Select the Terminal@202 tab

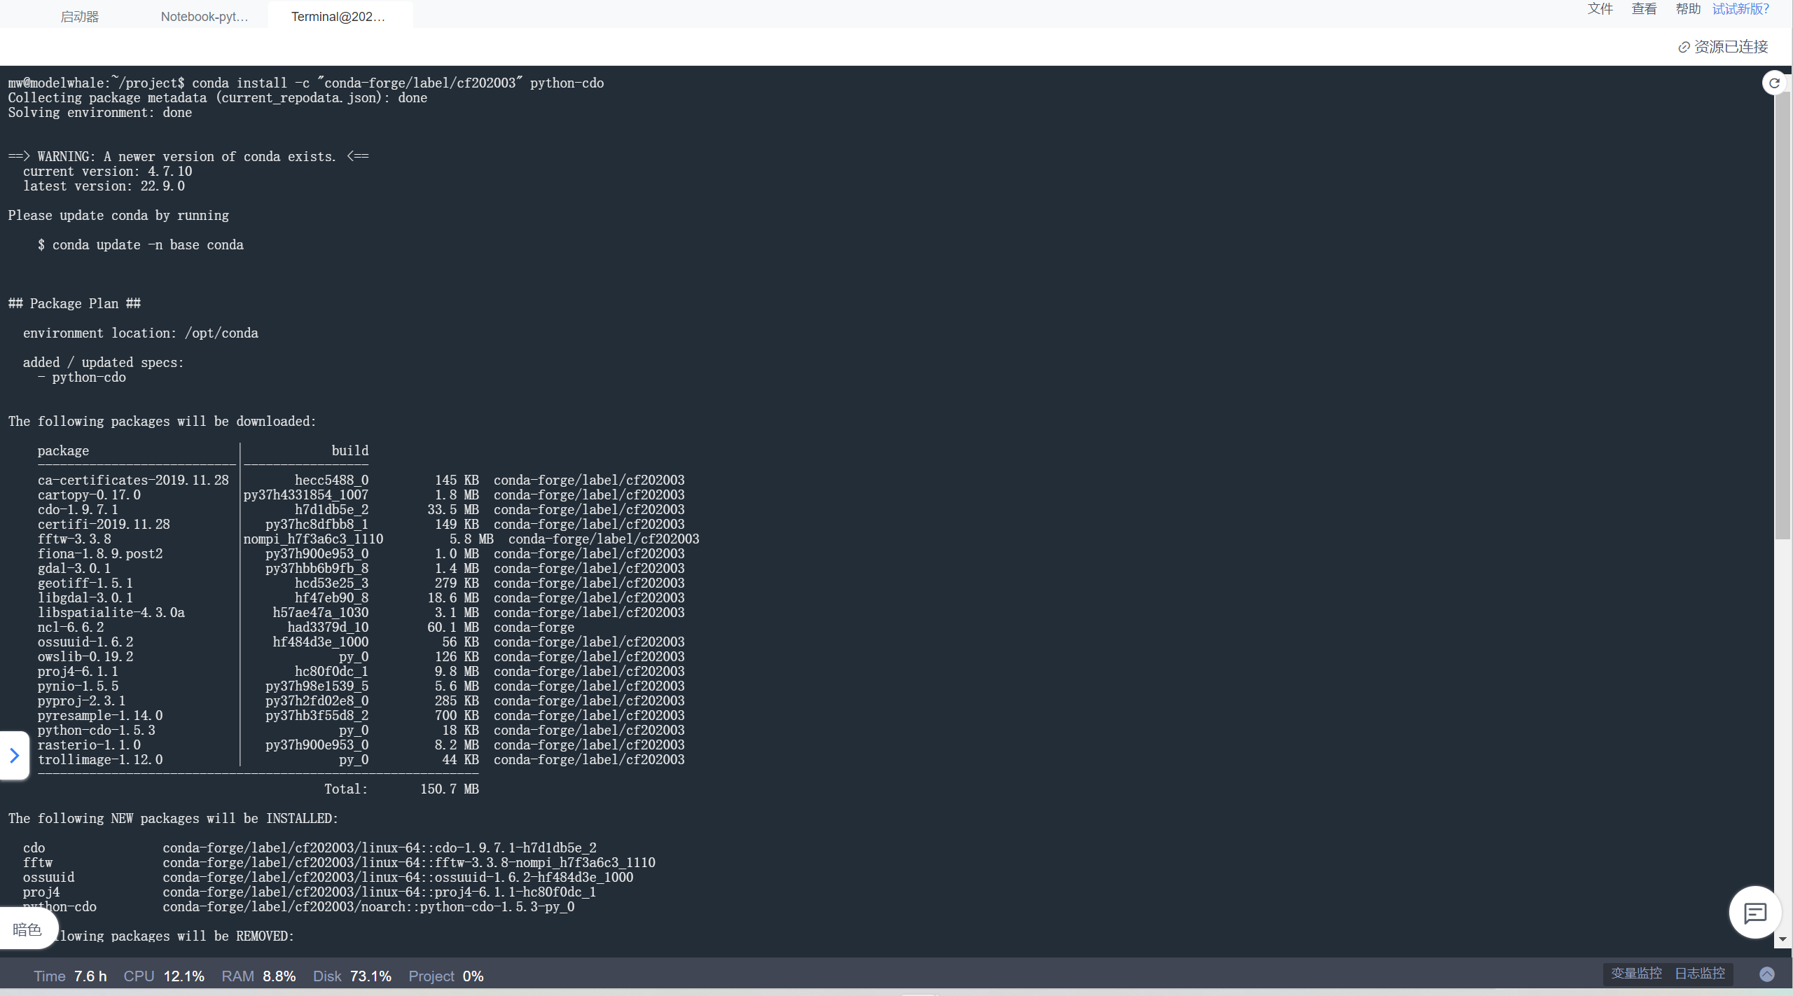point(339,16)
